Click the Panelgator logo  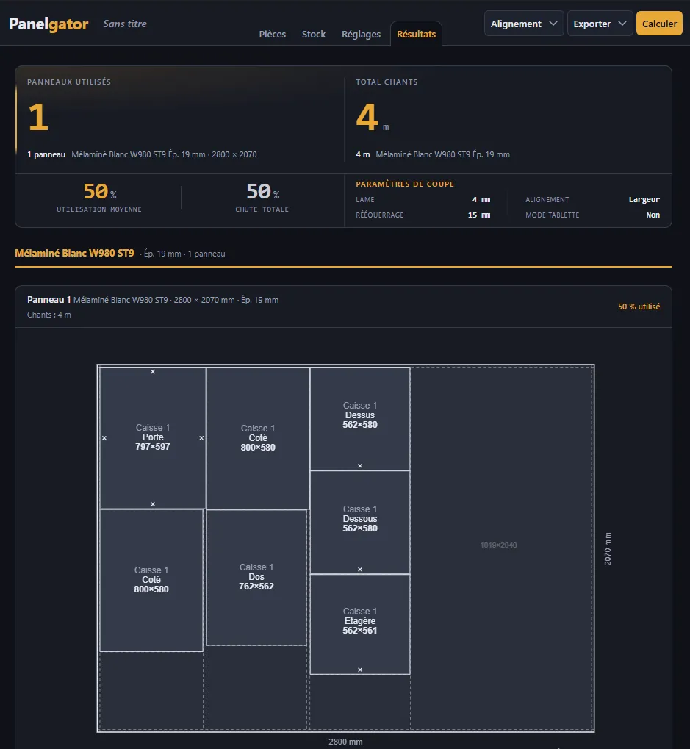pos(48,24)
